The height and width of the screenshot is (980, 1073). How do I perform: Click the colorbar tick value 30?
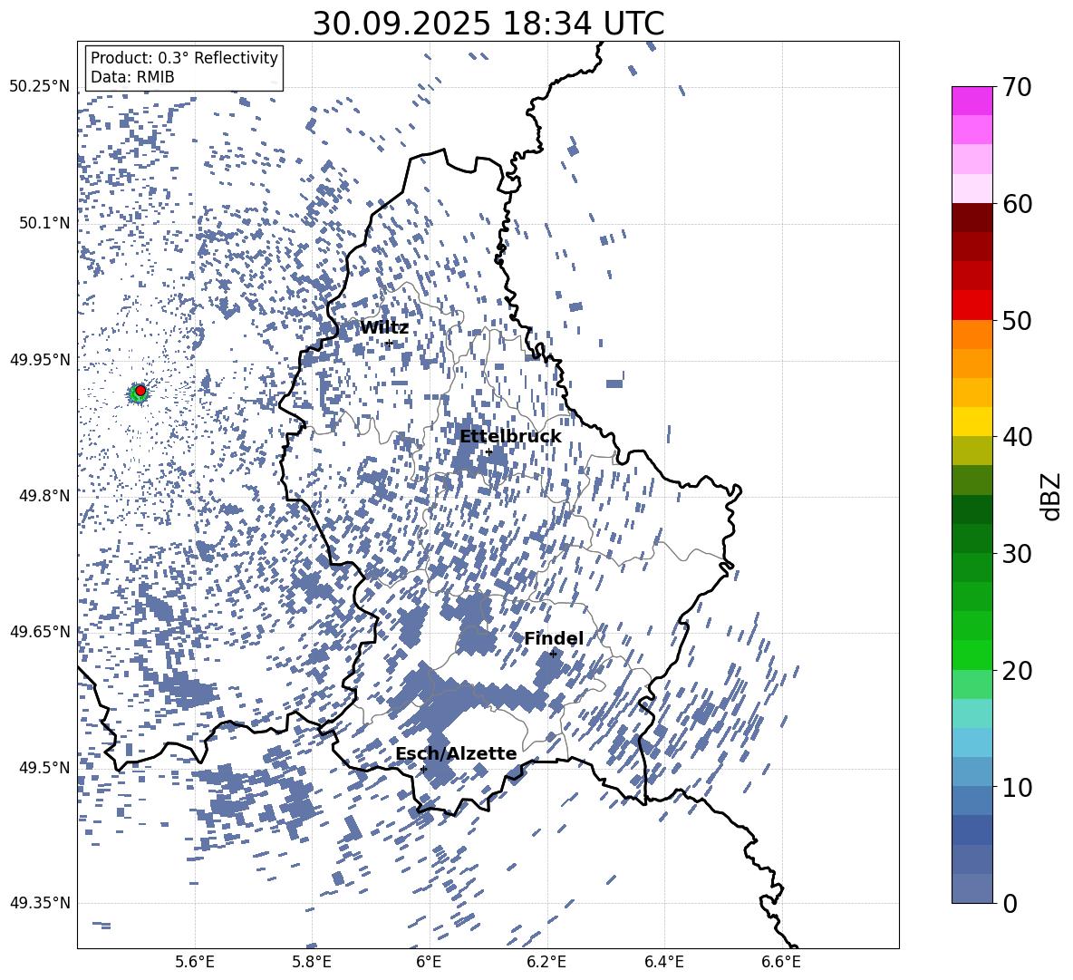click(x=1017, y=554)
